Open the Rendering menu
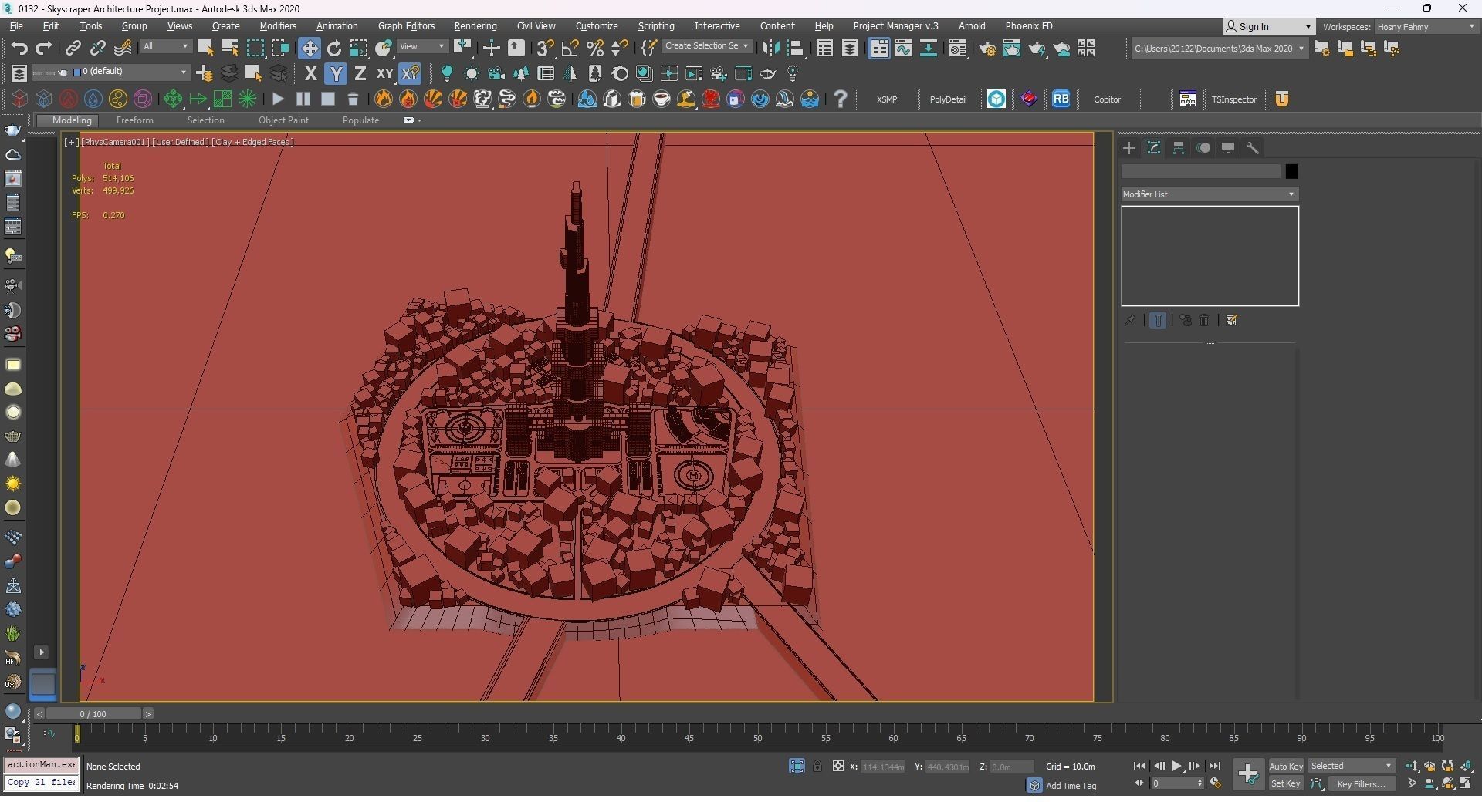The height and width of the screenshot is (802, 1482). point(475,26)
